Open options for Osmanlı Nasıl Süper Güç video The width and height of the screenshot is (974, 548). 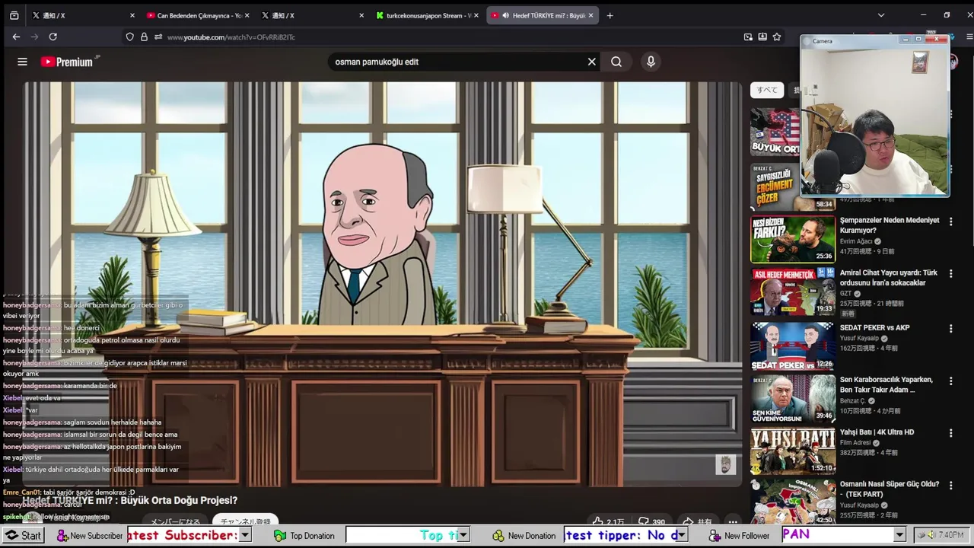pyautogui.click(x=950, y=485)
